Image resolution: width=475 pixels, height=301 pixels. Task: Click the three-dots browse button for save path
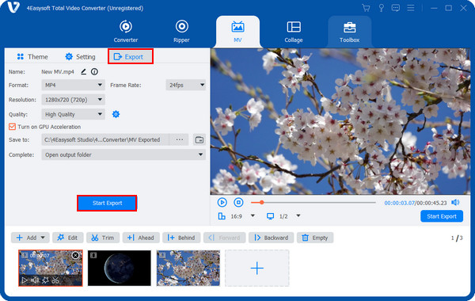coord(180,139)
